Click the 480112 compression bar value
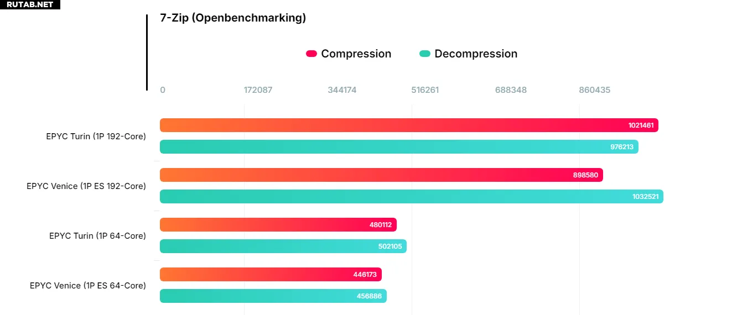The width and height of the screenshot is (732, 315). (381, 225)
